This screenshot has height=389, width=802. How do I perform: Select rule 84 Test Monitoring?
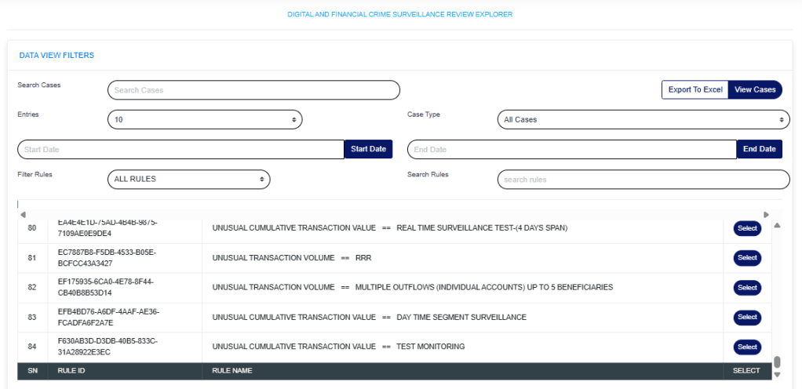point(747,347)
